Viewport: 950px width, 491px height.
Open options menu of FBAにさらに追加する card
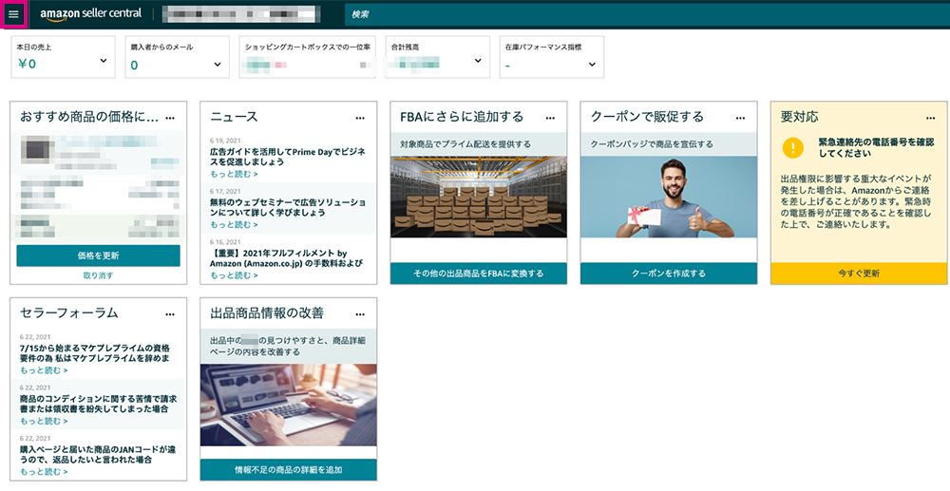550,118
